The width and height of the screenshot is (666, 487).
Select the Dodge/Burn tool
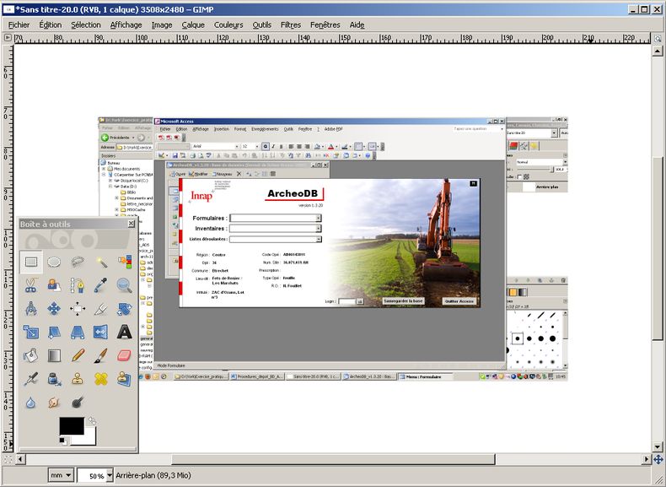click(x=78, y=403)
